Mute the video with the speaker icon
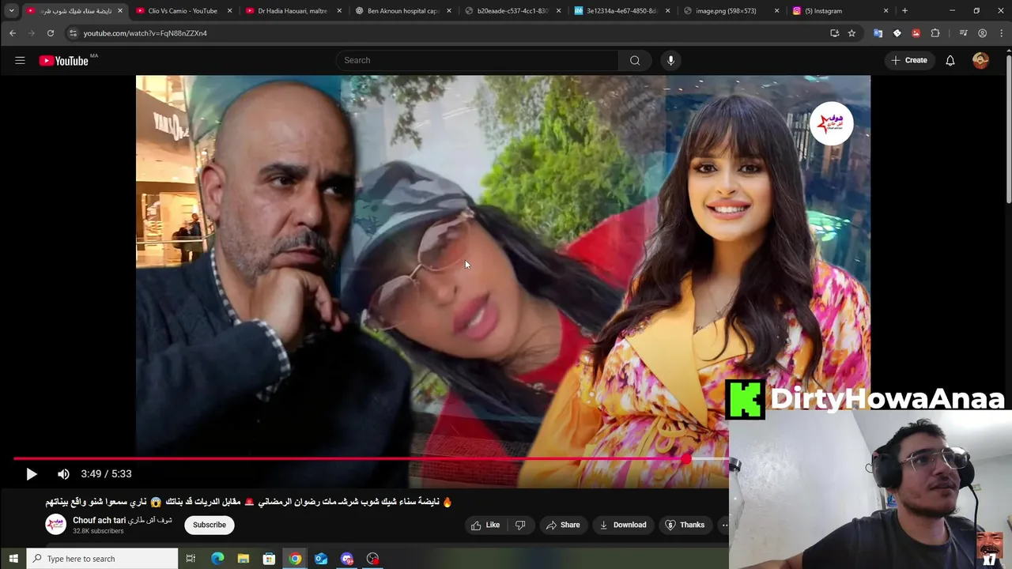 click(63, 474)
